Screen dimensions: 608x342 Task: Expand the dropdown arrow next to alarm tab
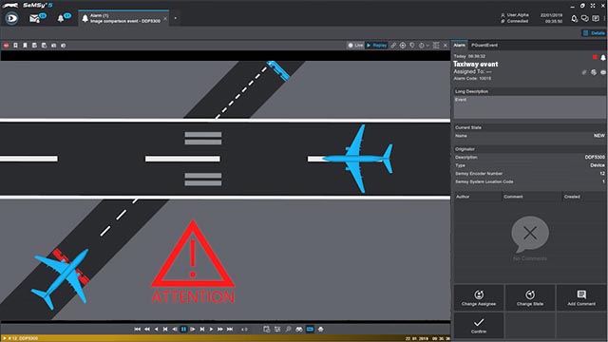175,18
